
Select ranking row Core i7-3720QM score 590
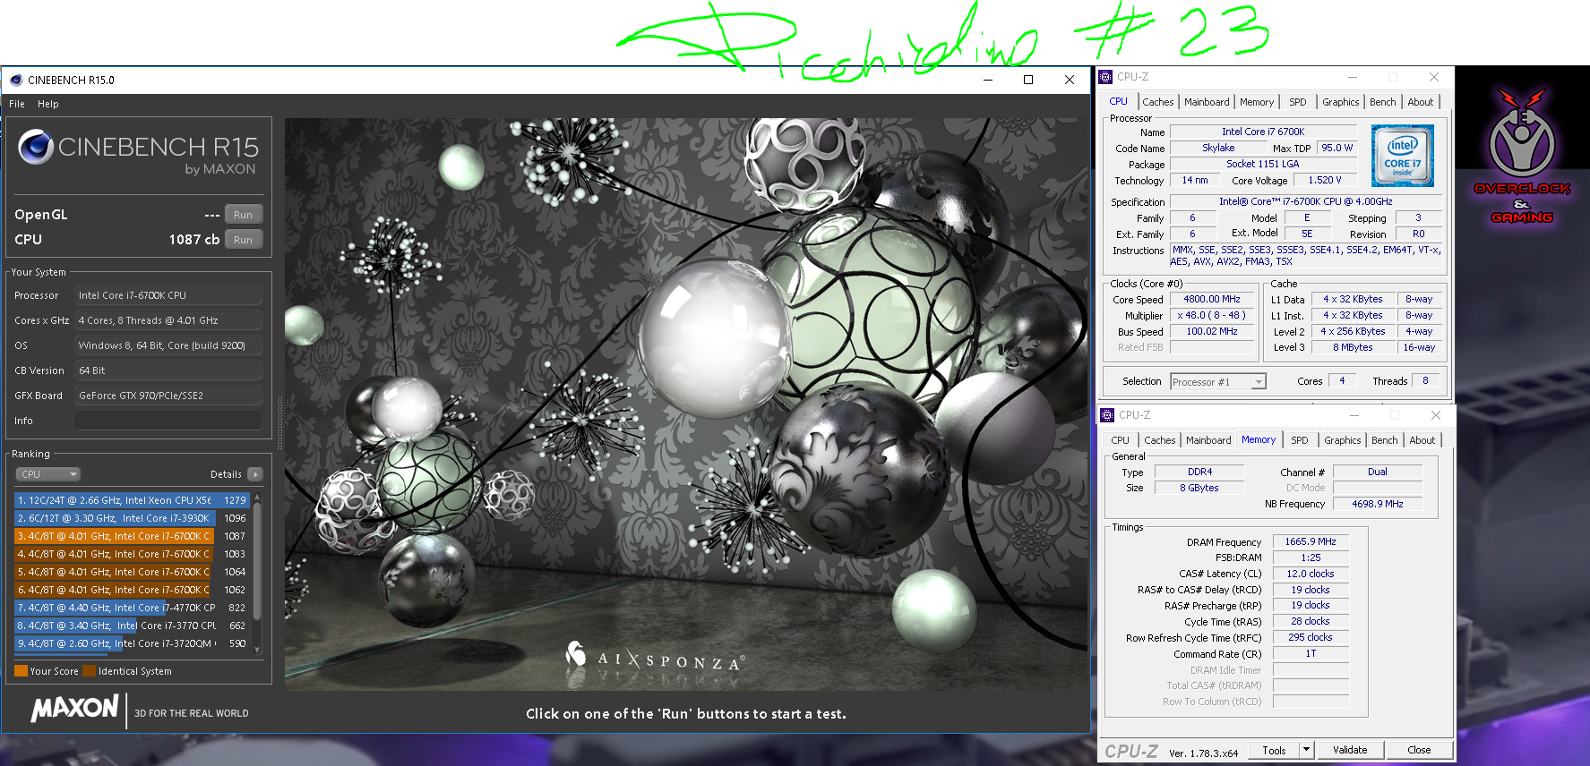(132, 643)
